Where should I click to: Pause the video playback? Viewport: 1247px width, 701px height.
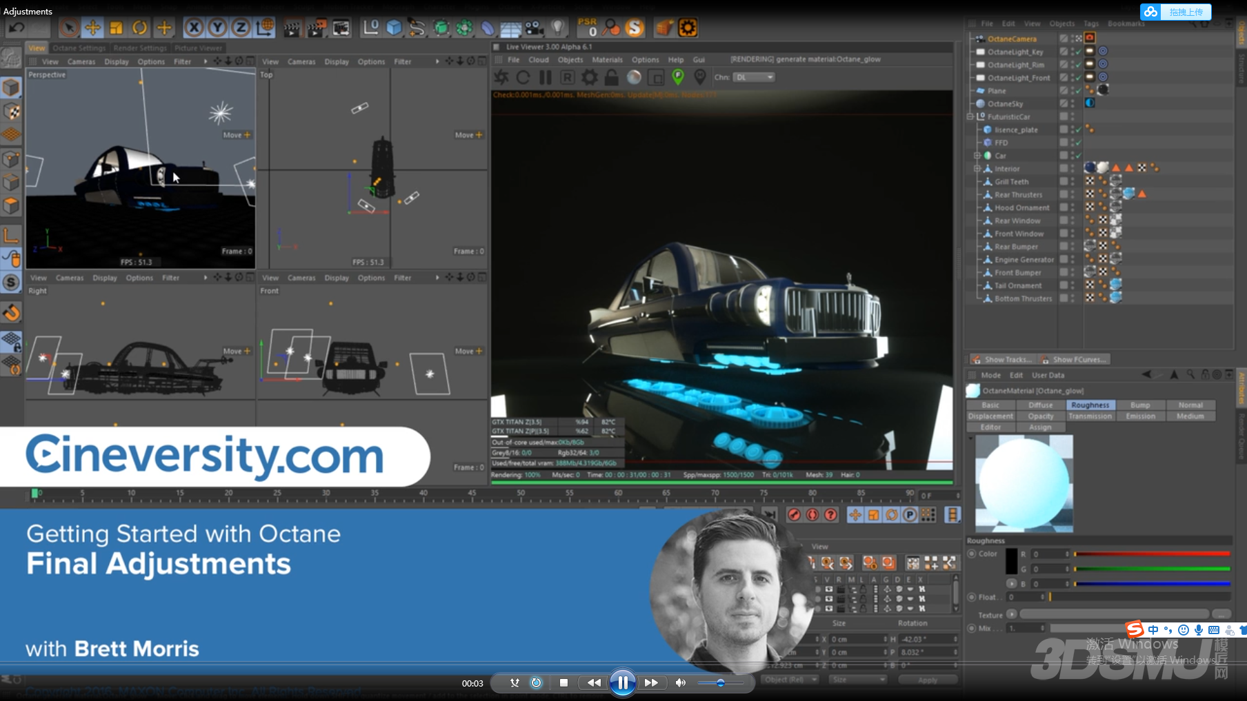(622, 682)
